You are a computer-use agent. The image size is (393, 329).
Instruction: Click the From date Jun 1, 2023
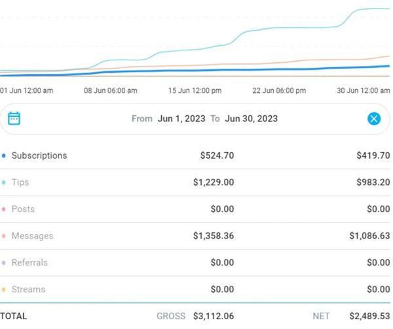(181, 119)
